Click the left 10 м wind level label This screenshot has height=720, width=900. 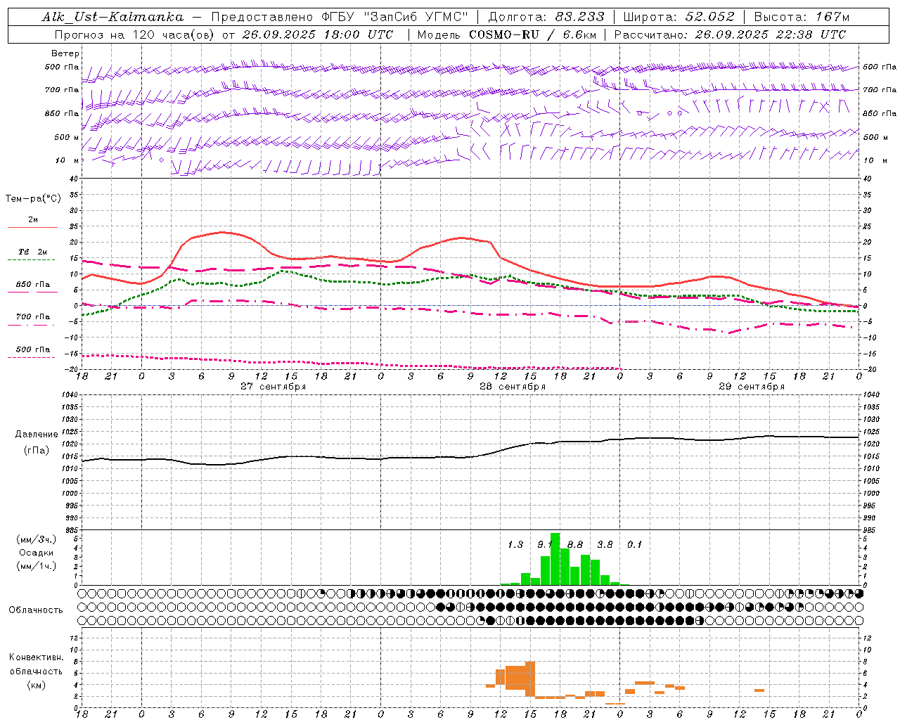(67, 160)
